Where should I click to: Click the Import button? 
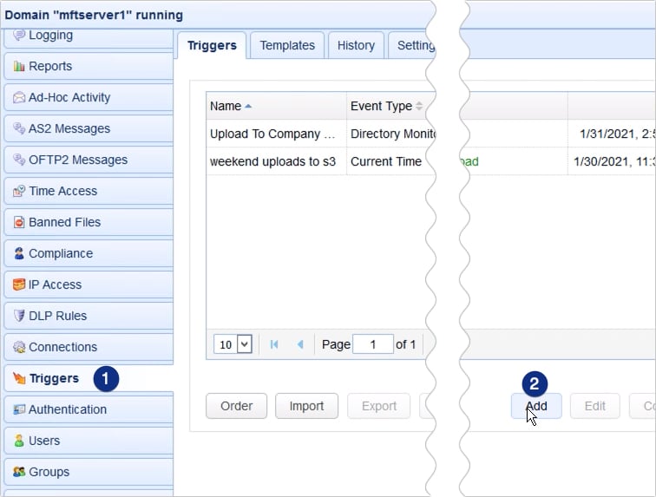[x=306, y=406]
